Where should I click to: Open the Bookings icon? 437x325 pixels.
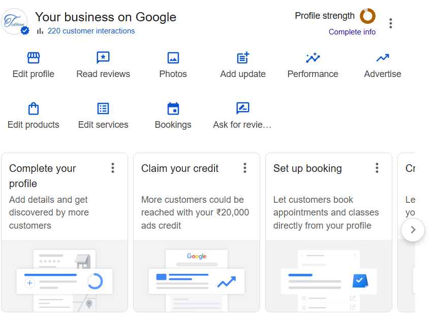[x=173, y=109]
